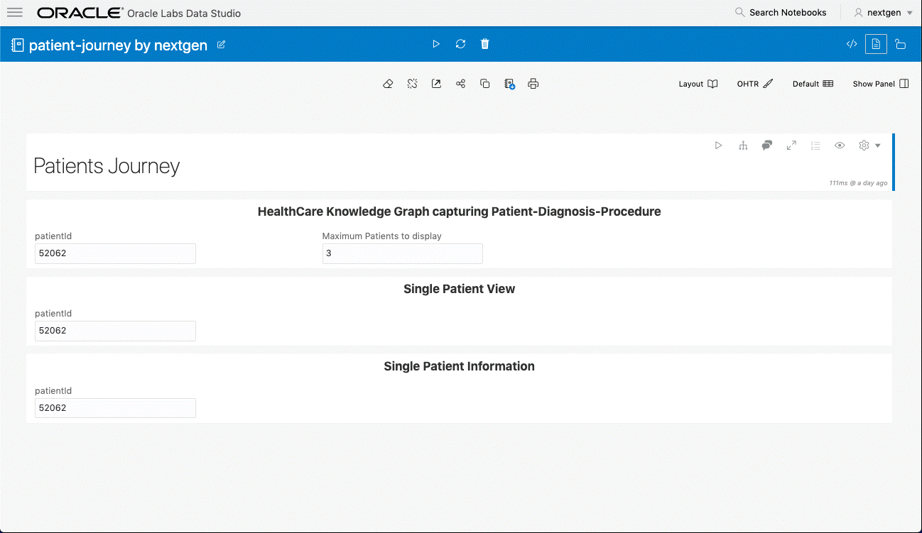Image resolution: width=922 pixels, height=533 pixels.
Task: Run the Patients Journey paragraph
Action: point(718,145)
